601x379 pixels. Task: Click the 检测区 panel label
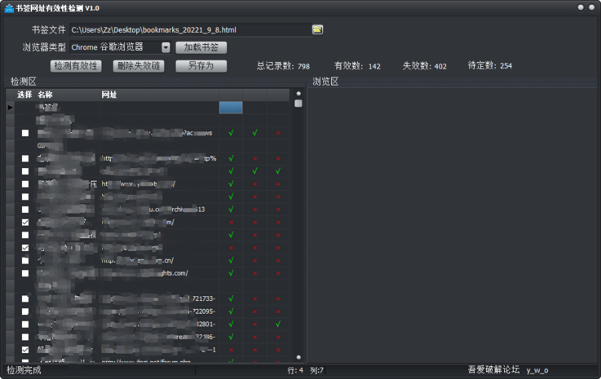point(23,81)
